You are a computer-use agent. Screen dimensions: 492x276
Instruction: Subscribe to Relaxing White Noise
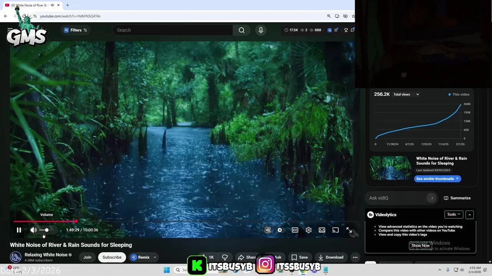tap(112, 257)
